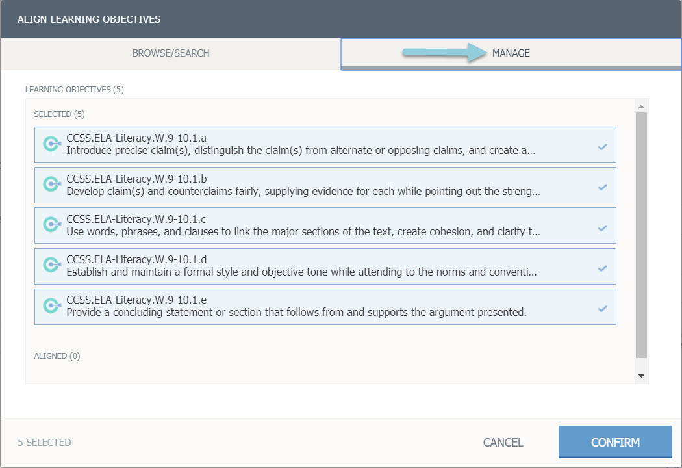Click the target icon for W.9-10.1.c objective
The height and width of the screenshot is (468, 682).
tap(51, 225)
